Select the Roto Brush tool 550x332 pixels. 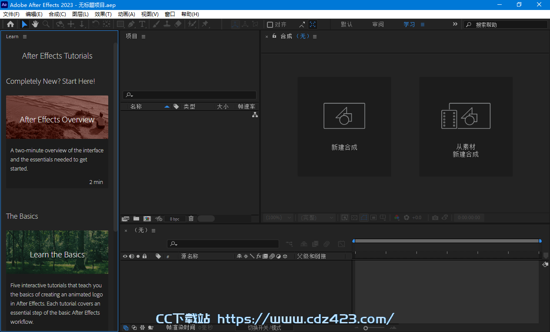tap(191, 24)
